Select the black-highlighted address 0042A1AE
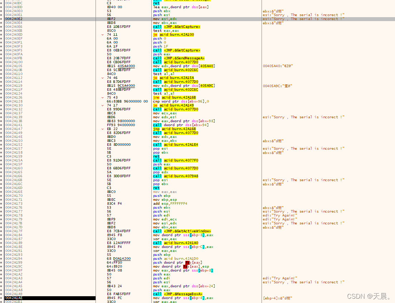This screenshot has height=303, width=395. (14, 298)
